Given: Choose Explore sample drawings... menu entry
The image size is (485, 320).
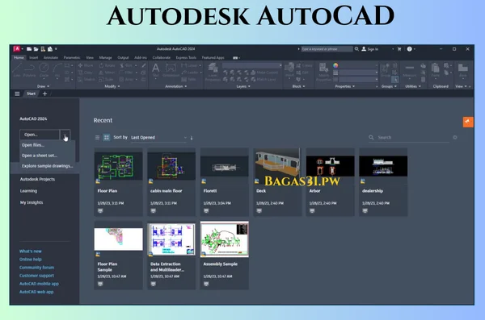Looking at the screenshot, I should (x=47, y=166).
